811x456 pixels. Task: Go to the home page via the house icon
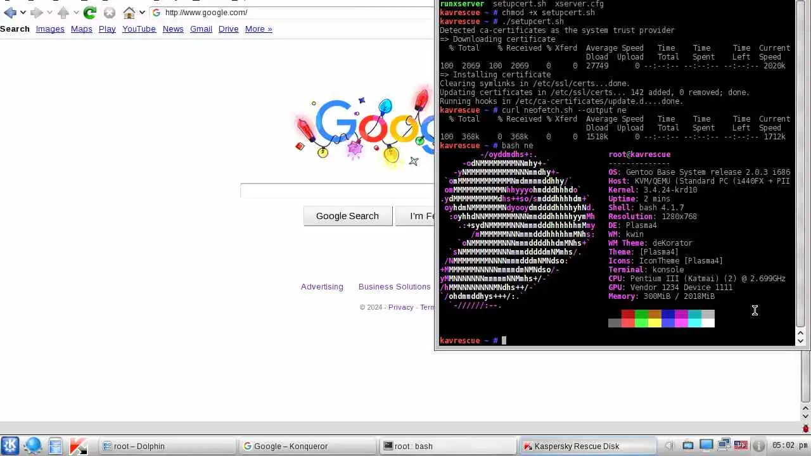pyautogui.click(x=129, y=12)
